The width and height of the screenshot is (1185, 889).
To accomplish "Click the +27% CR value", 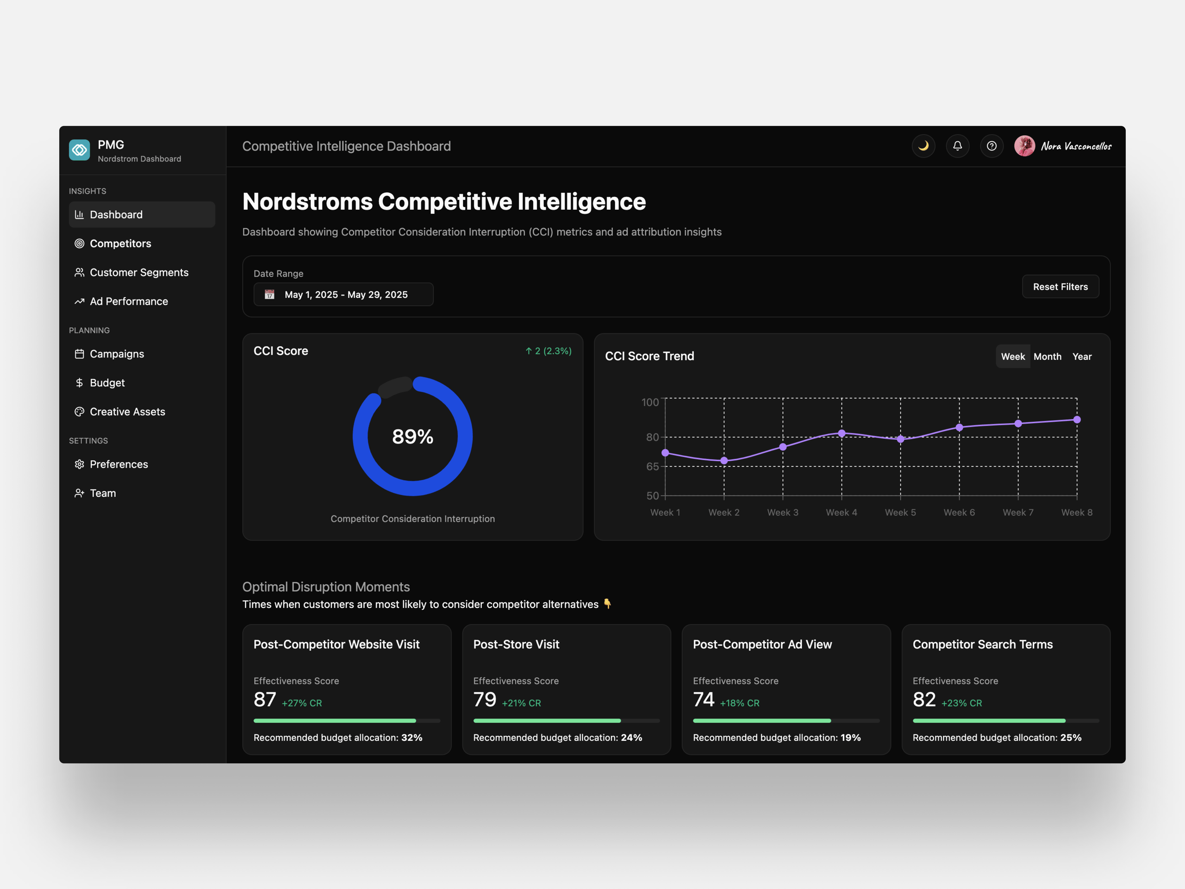I will tap(302, 703).
